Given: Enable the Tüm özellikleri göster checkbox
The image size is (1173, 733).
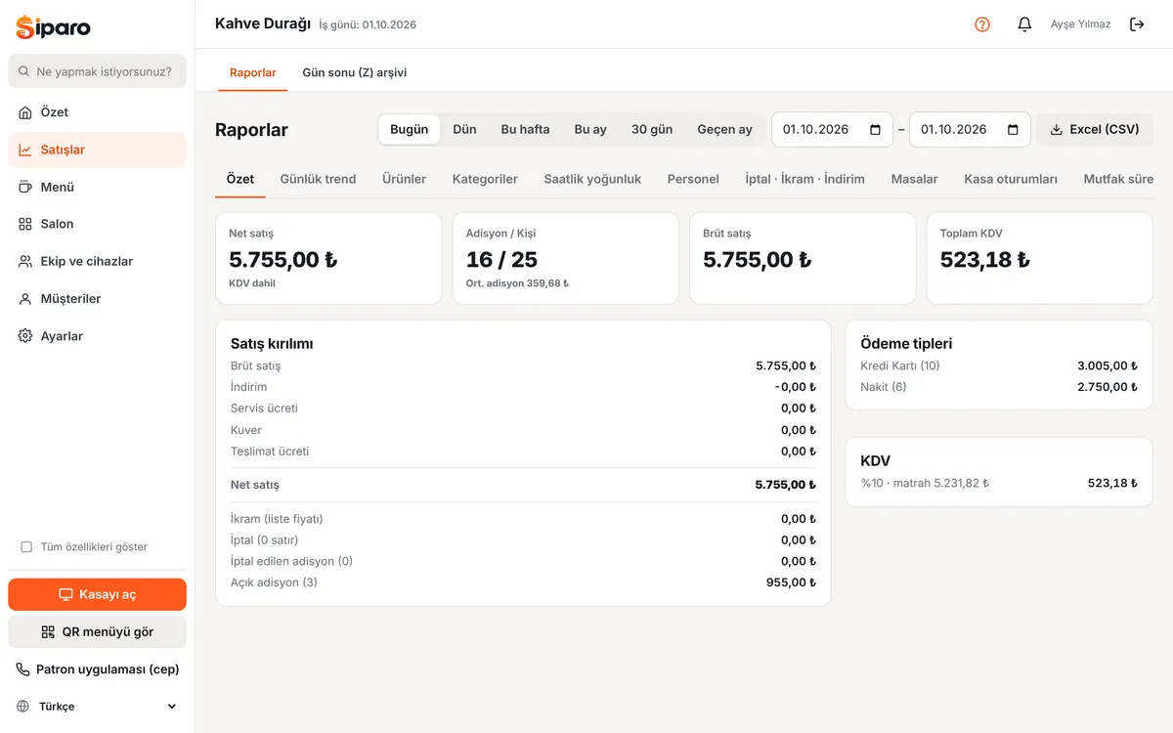Looking at the screenshot, I should click(x=26, y=547).
